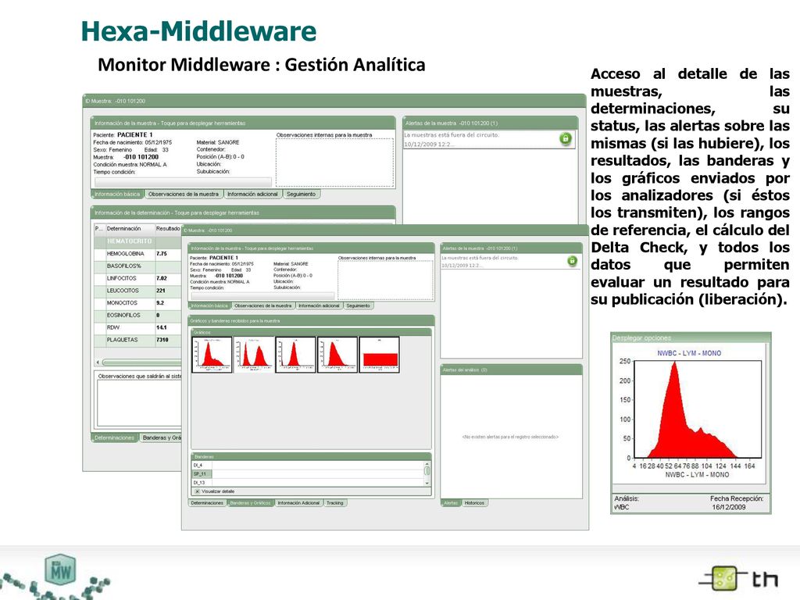
Task: Select the LEUCOCITOS row
Action: point(137,291)
